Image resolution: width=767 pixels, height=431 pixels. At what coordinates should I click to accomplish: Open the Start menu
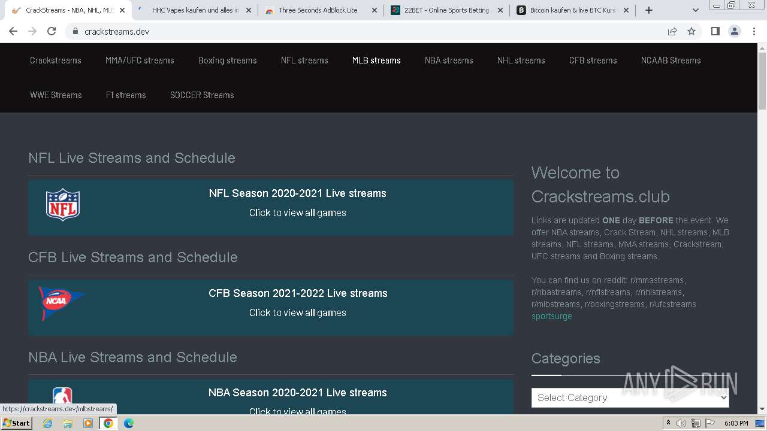pyautogui.click(x=16, y=423)
